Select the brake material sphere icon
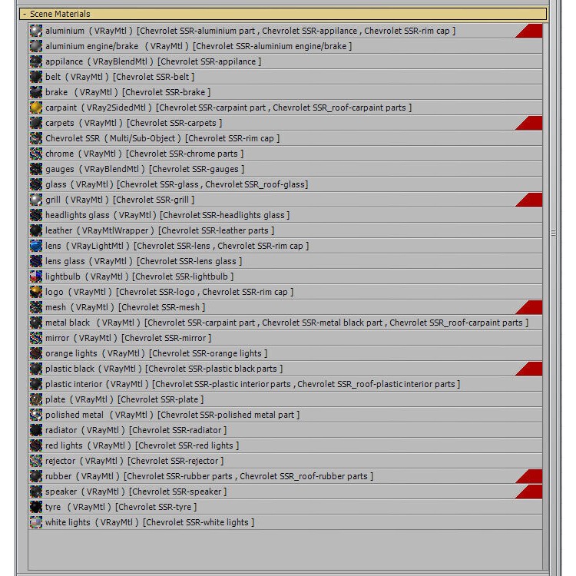The width and height of the screenshot is (576, 576). click(x=36, y=92)
